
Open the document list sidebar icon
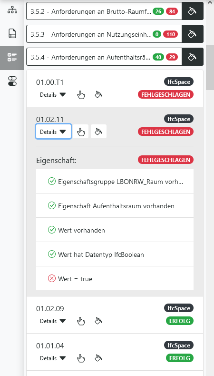[x=12, y=33]
